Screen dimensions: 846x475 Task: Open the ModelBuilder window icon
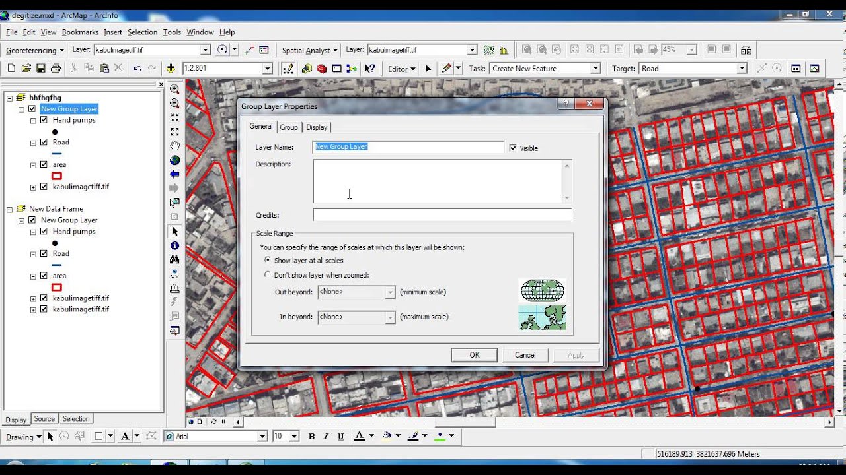(x=351, y=68)
